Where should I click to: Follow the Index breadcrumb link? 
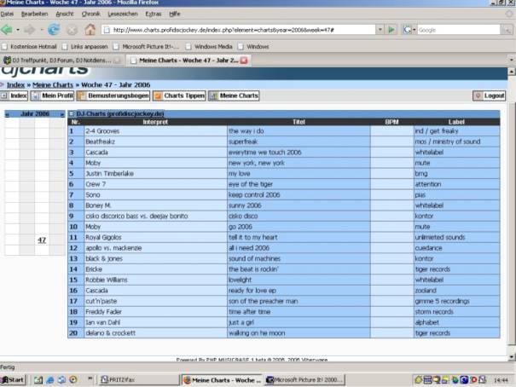(x=16, y=85)
